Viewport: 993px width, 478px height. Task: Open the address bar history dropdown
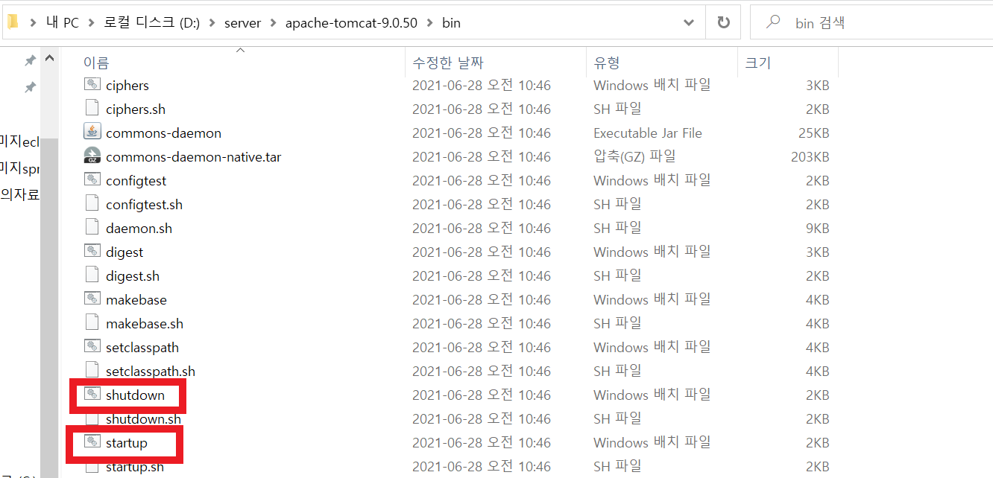pyautogui.click(x=689, y=22)
